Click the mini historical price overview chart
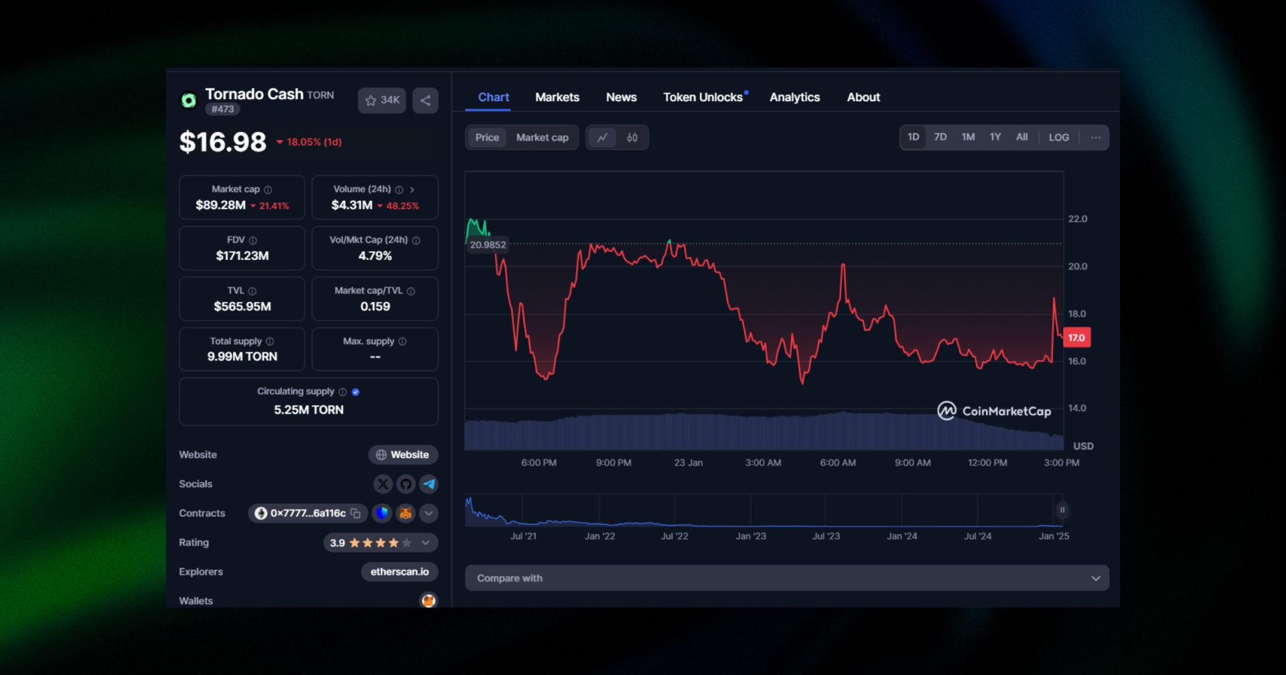1286x675 pixels. click(764, 511)
